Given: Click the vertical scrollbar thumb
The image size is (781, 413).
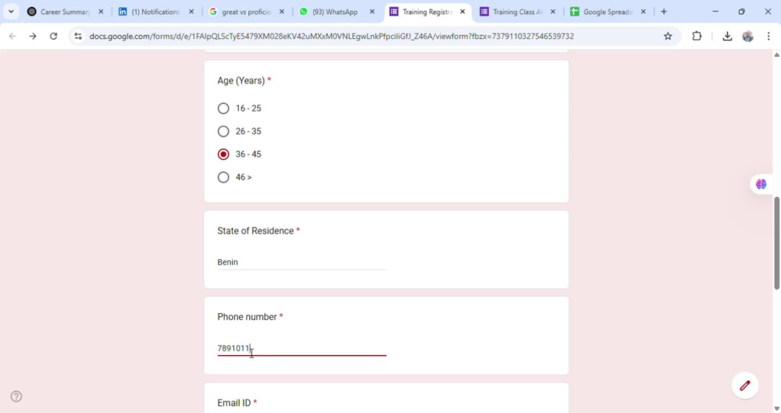Looking at the screenshot, I should tap(776, 243).
